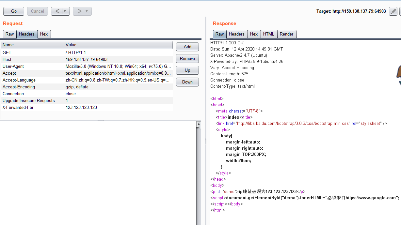Click the Cancel button
The image size is (401, 225).
pos(38,11)
